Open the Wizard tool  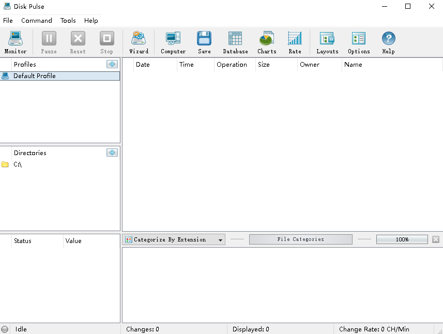point(139,42)
